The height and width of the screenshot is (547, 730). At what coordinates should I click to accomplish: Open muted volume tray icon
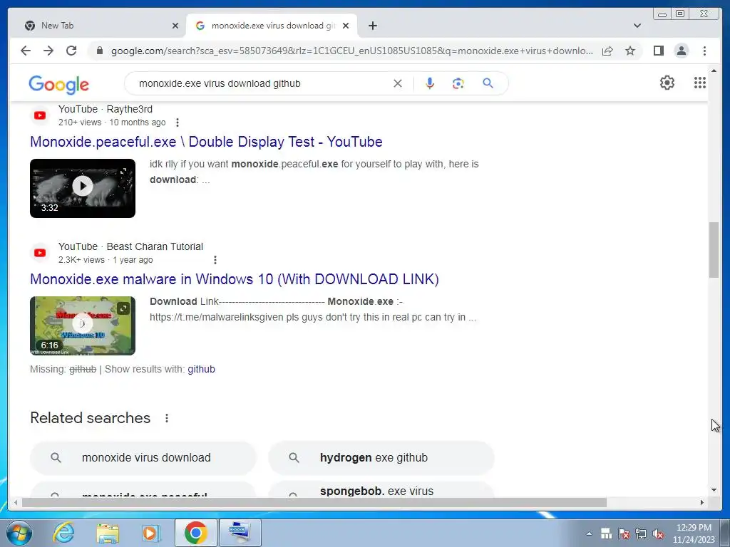coord(658,533)
